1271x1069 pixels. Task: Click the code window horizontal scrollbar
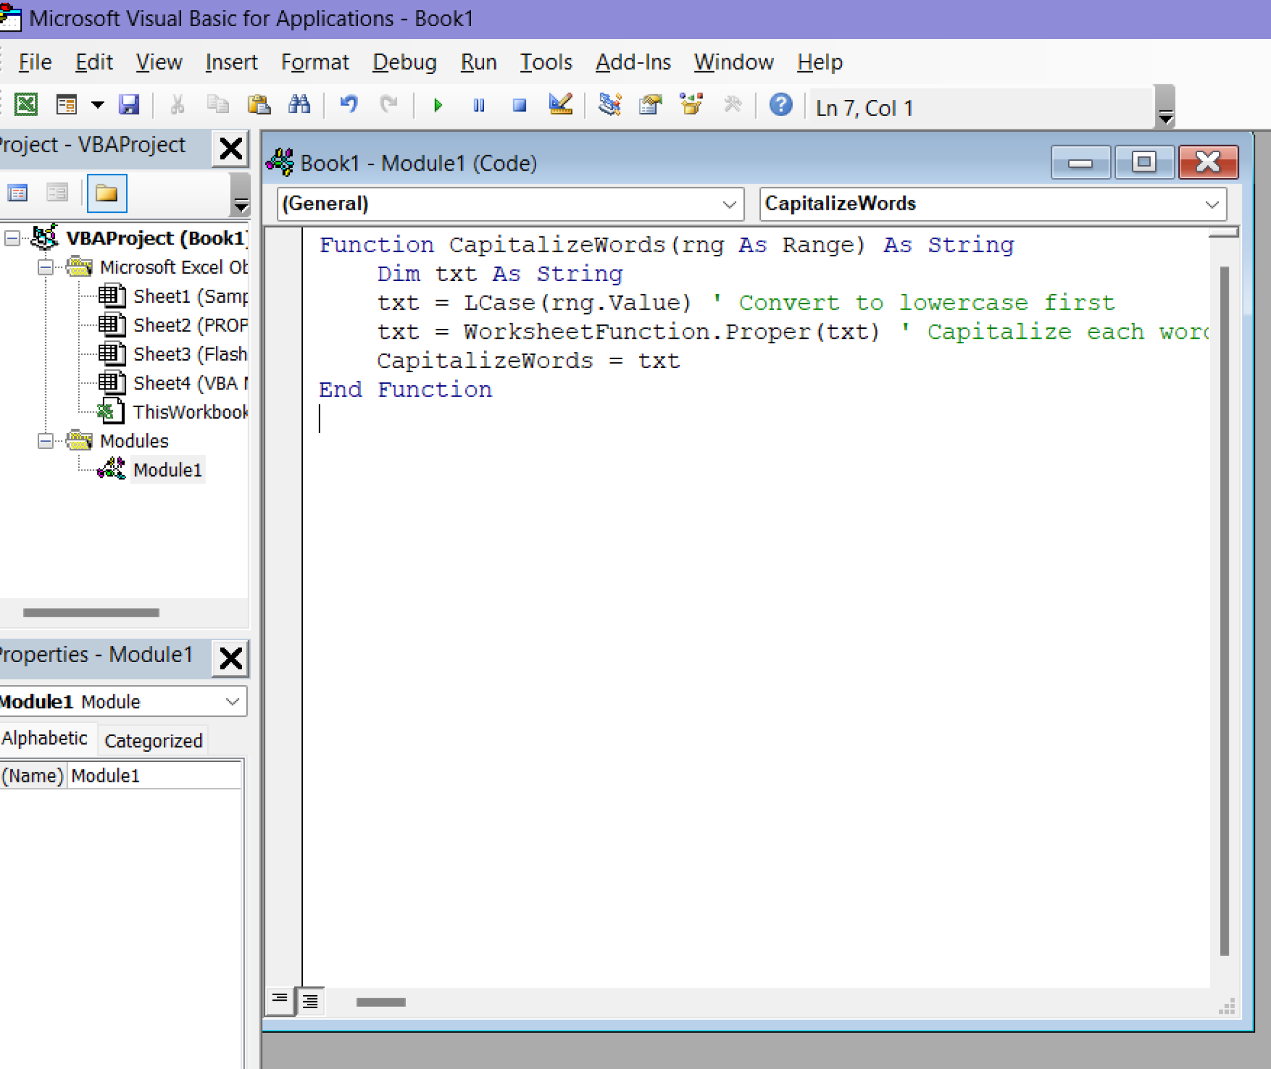pos(381,1002)
